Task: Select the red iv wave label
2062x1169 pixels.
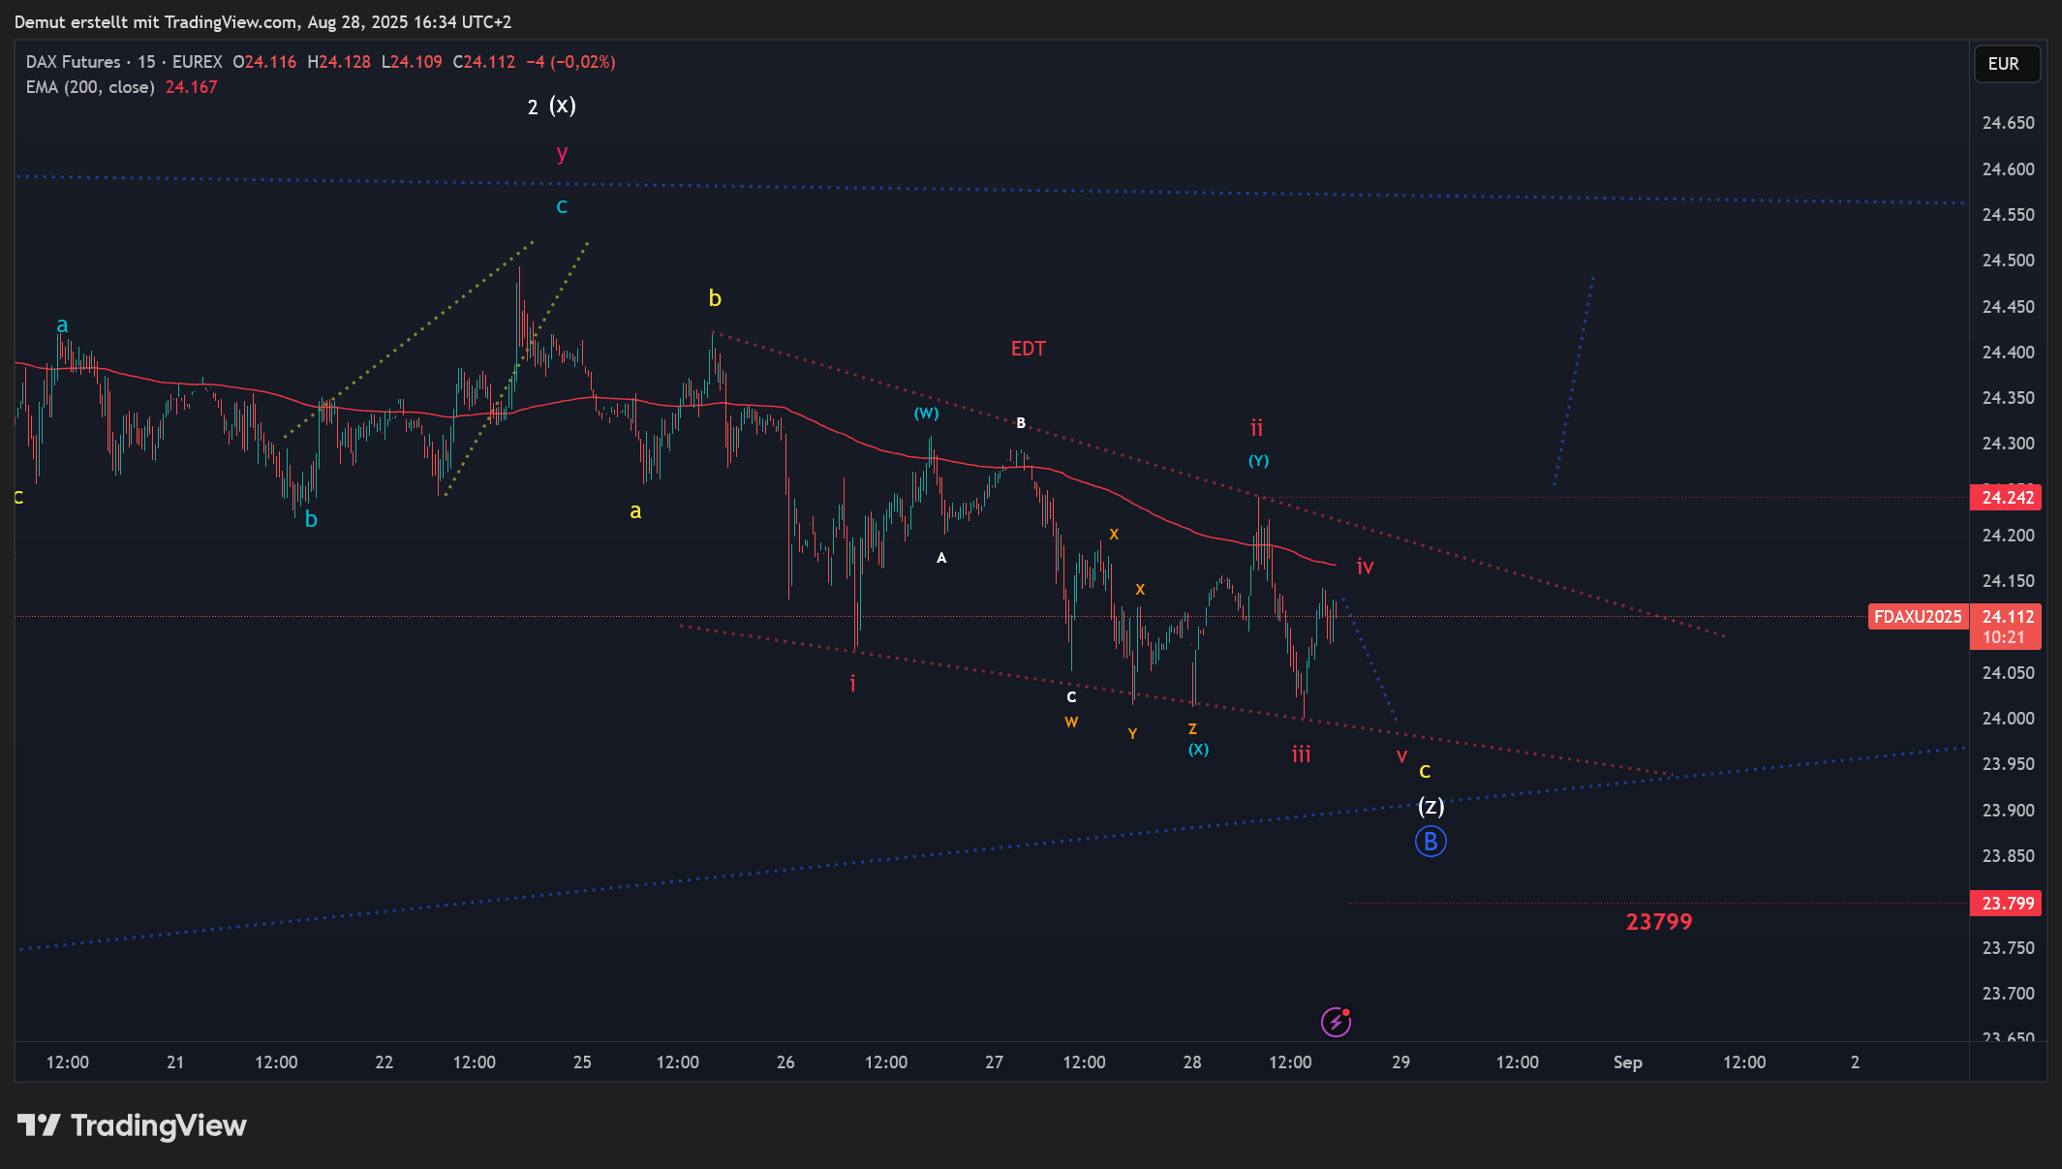Action: [1365, 567]
